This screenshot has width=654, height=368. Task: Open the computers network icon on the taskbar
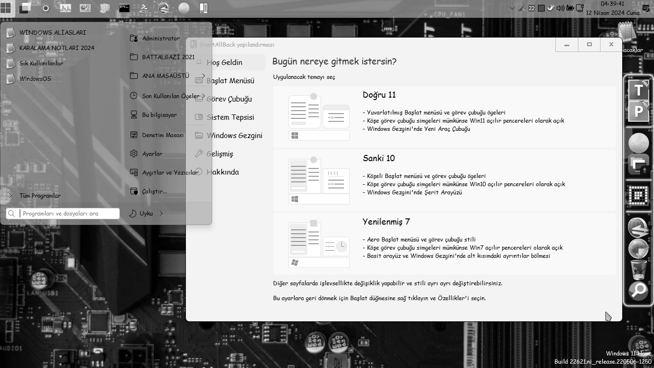point(105,8)
